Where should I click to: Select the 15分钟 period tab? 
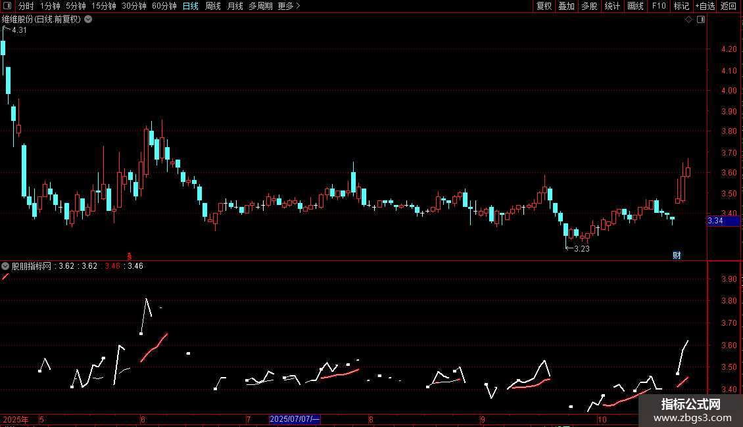tap(104, 6)
